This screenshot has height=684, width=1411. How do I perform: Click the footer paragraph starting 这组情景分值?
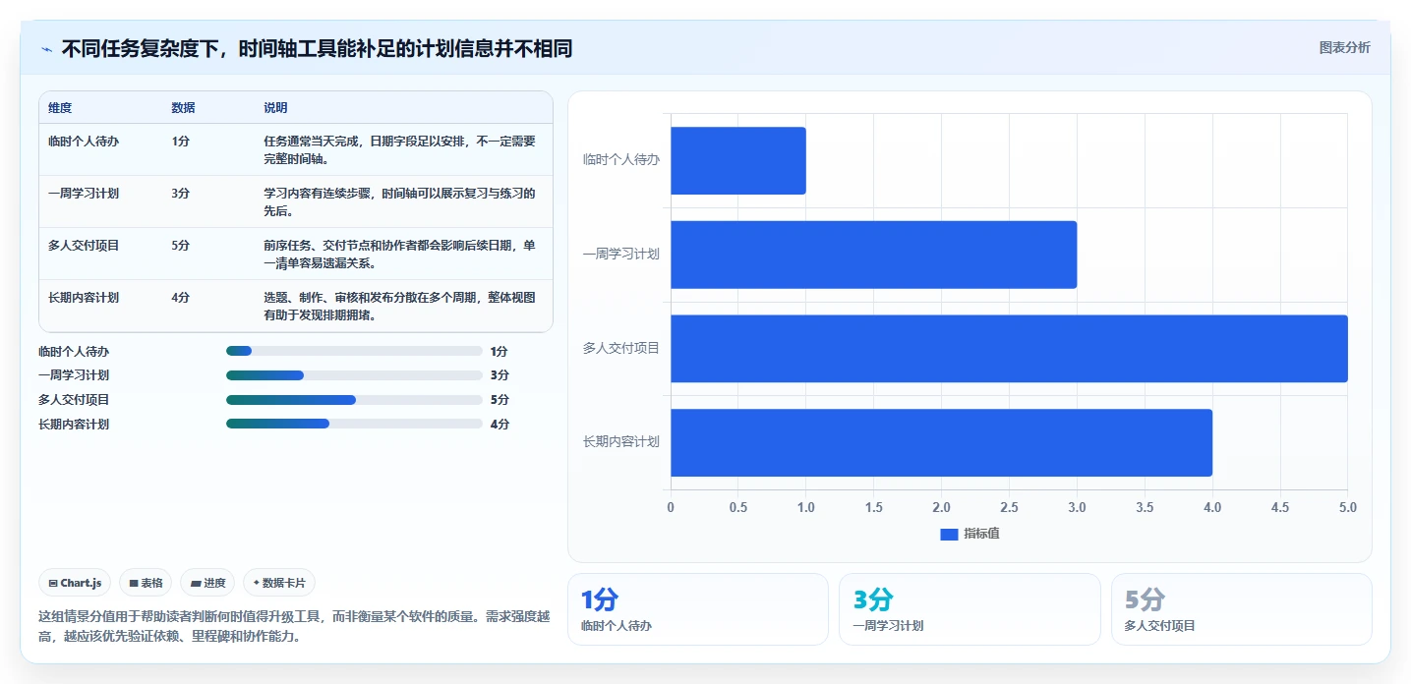(x=294, y=626)
